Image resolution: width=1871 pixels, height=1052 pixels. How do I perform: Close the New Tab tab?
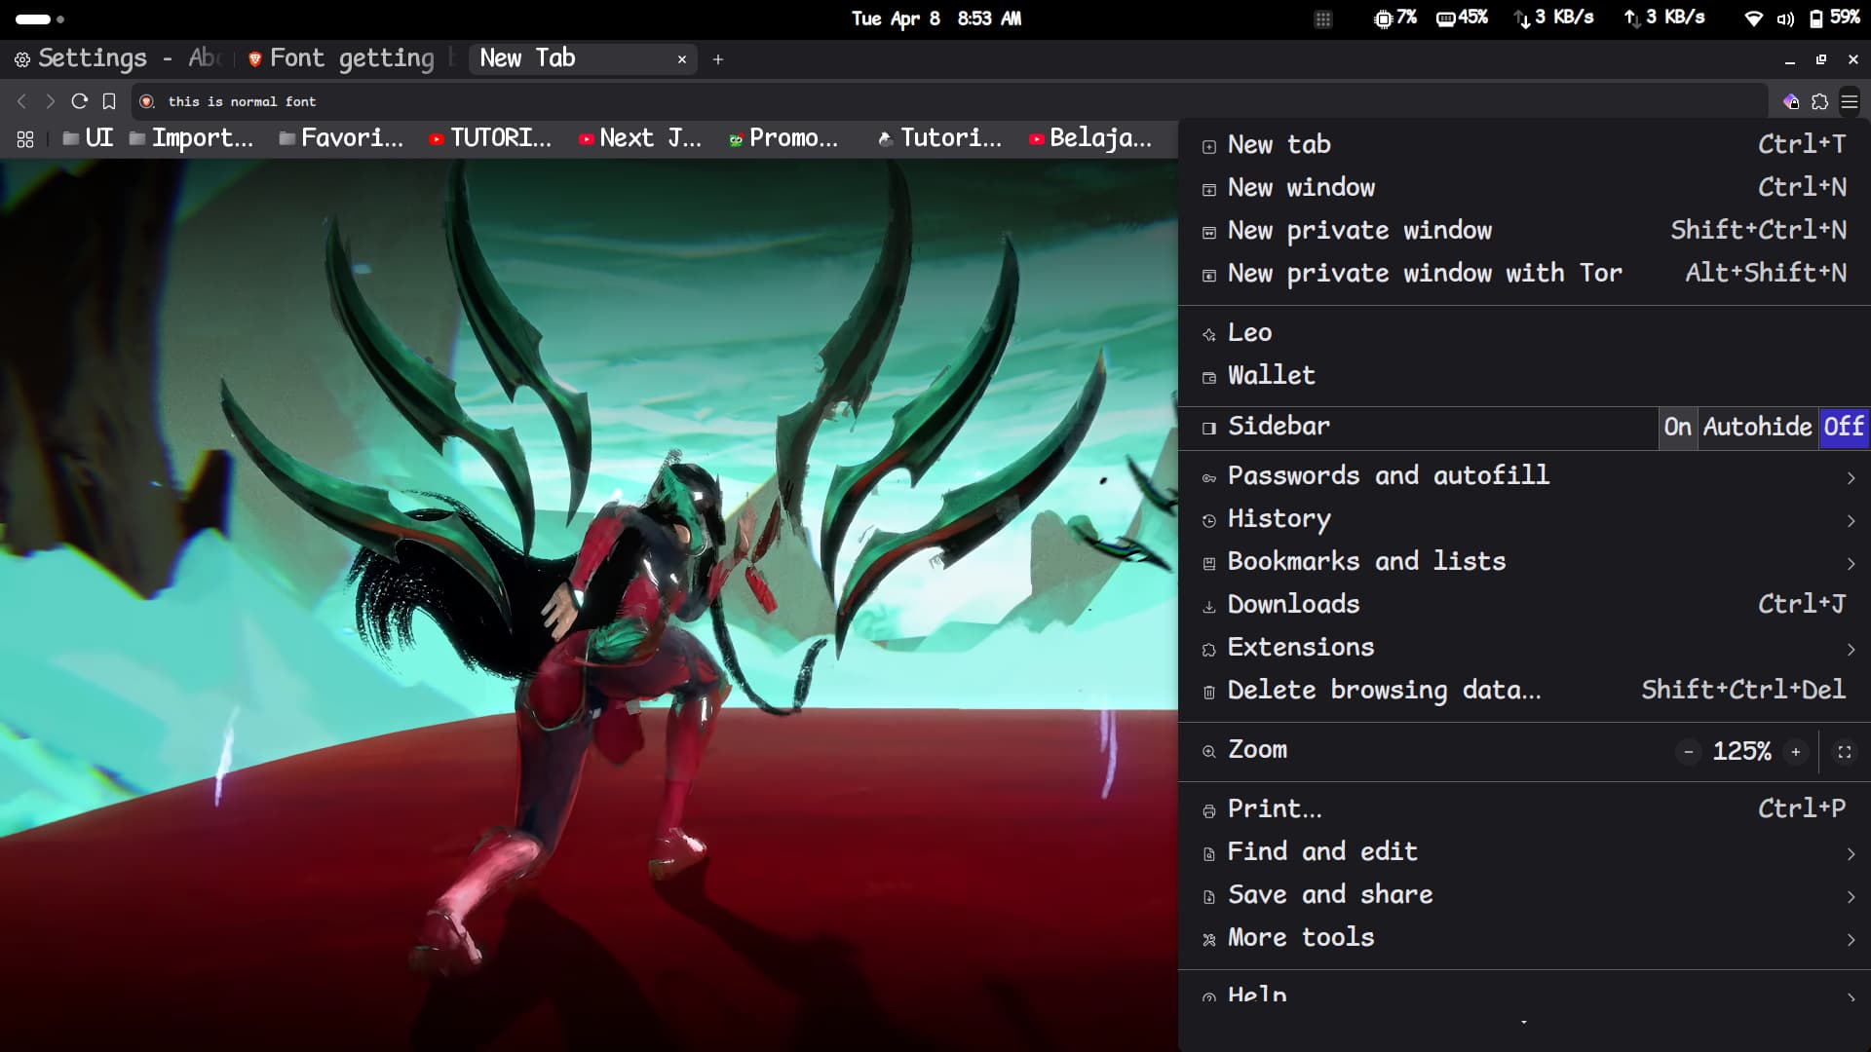click(682, 59)
